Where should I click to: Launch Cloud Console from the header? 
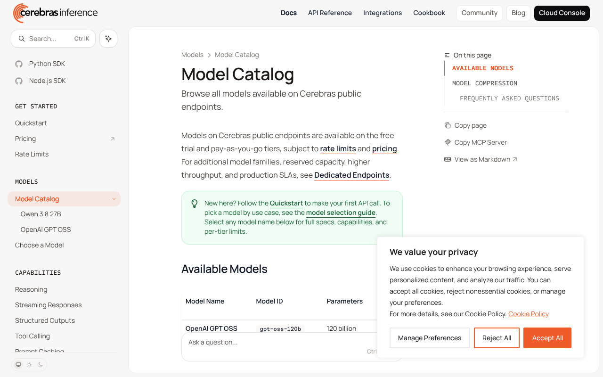562,13
